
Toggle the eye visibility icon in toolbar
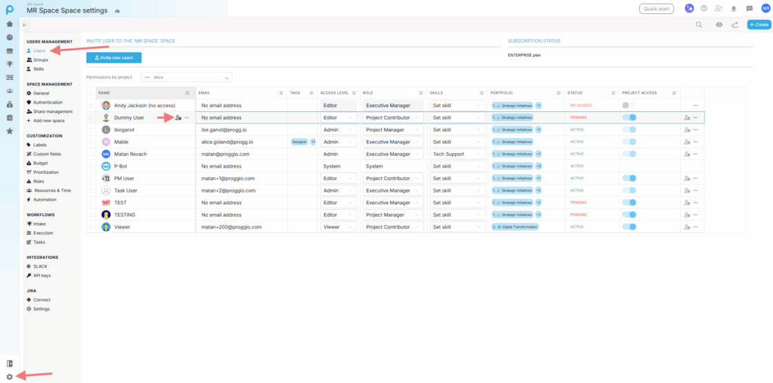point(719,25)
